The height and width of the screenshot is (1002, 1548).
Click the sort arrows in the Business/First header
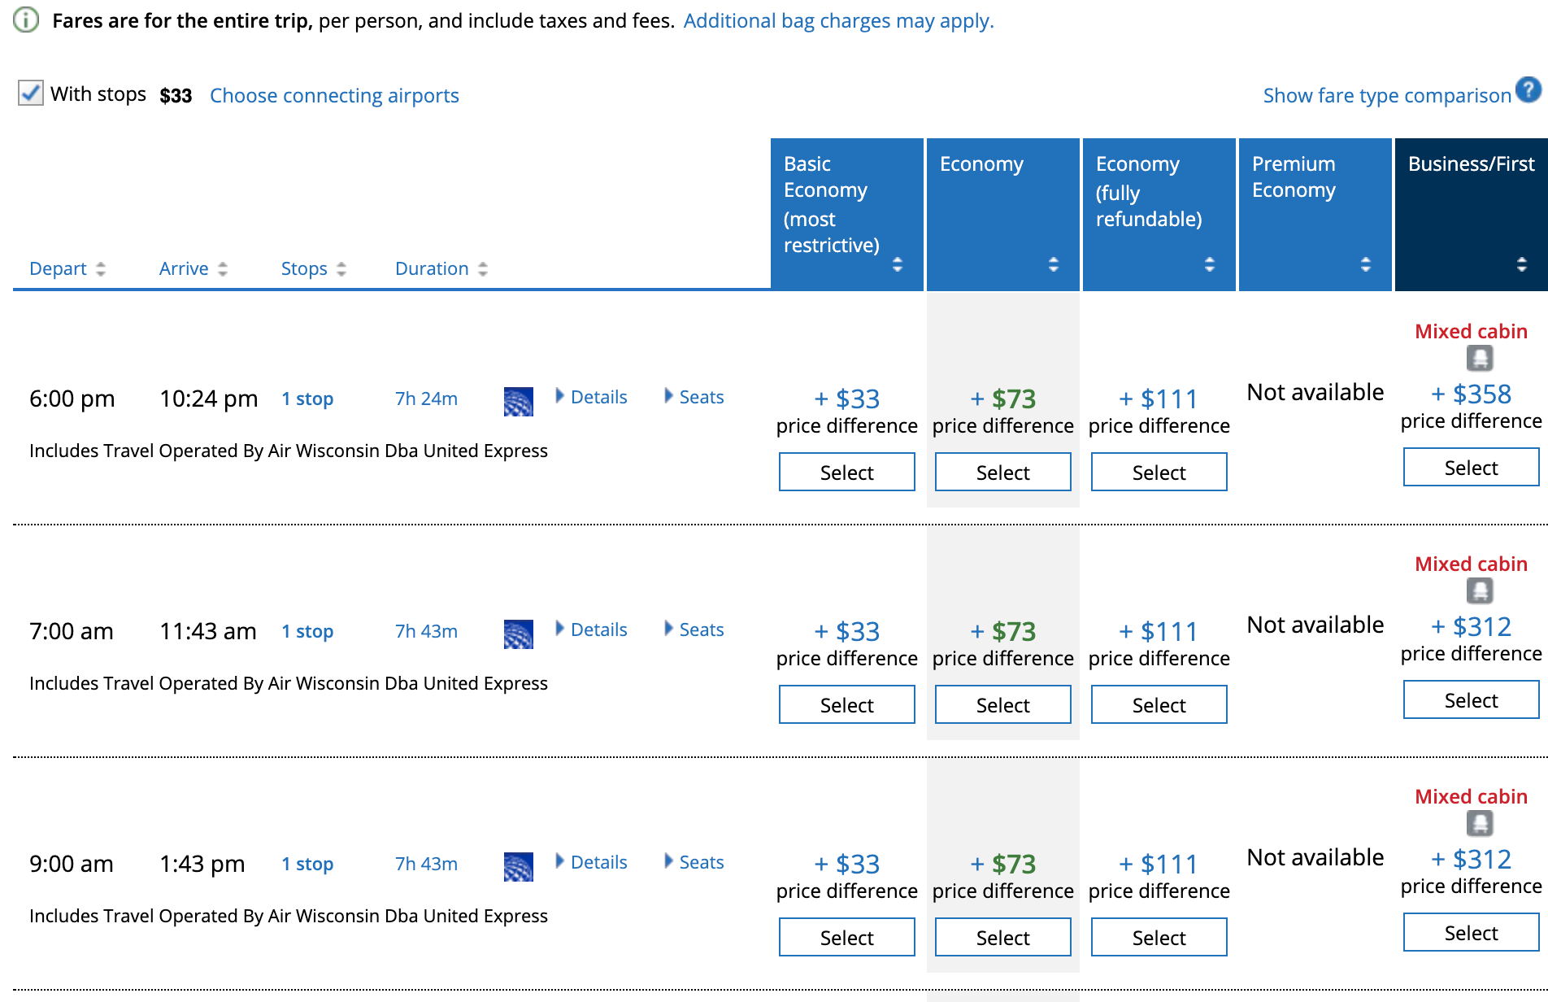(x=1521, y=264)
